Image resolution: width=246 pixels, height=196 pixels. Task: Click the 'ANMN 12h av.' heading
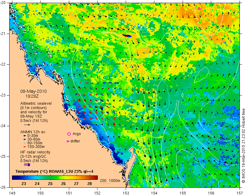[33, 132]
